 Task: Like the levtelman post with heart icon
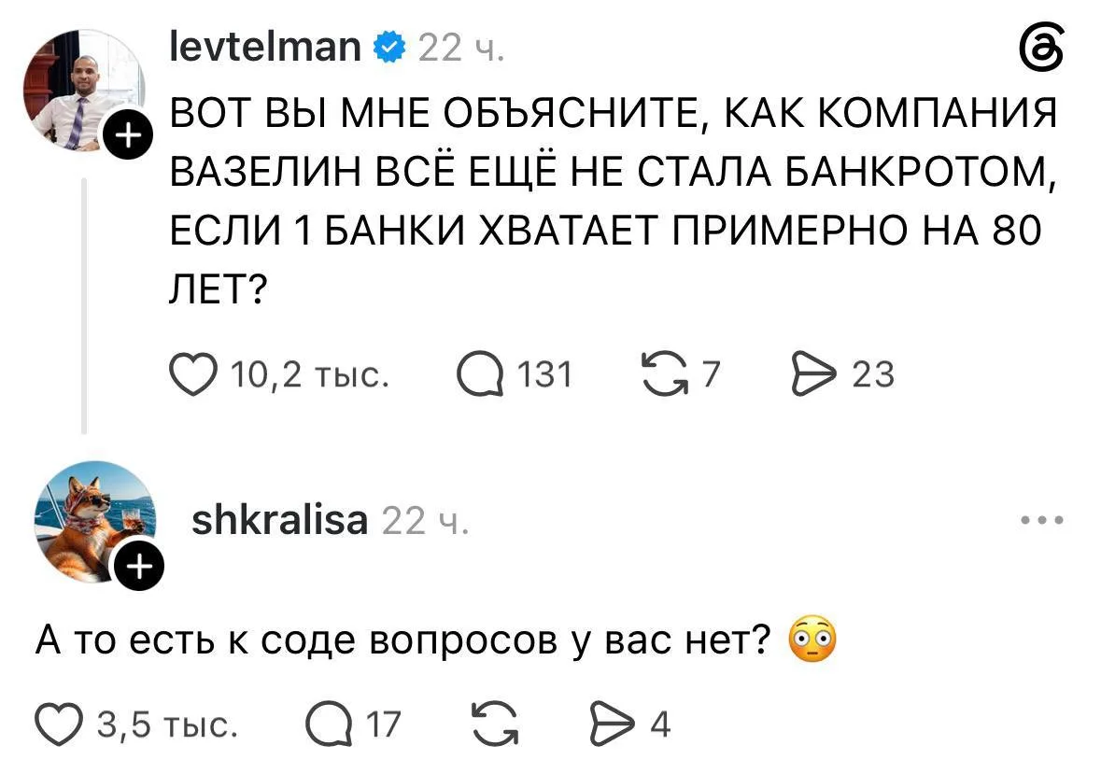pos(193,374)
